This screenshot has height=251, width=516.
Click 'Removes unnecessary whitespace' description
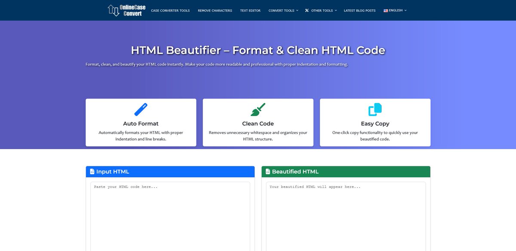[258, 136]
